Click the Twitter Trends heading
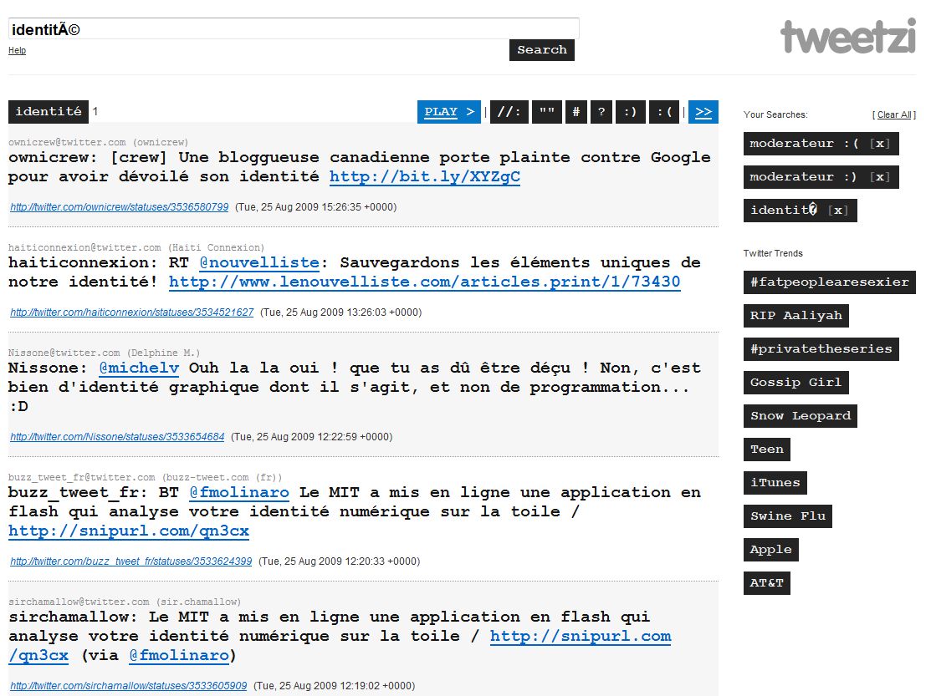 [x=772, y=253]
